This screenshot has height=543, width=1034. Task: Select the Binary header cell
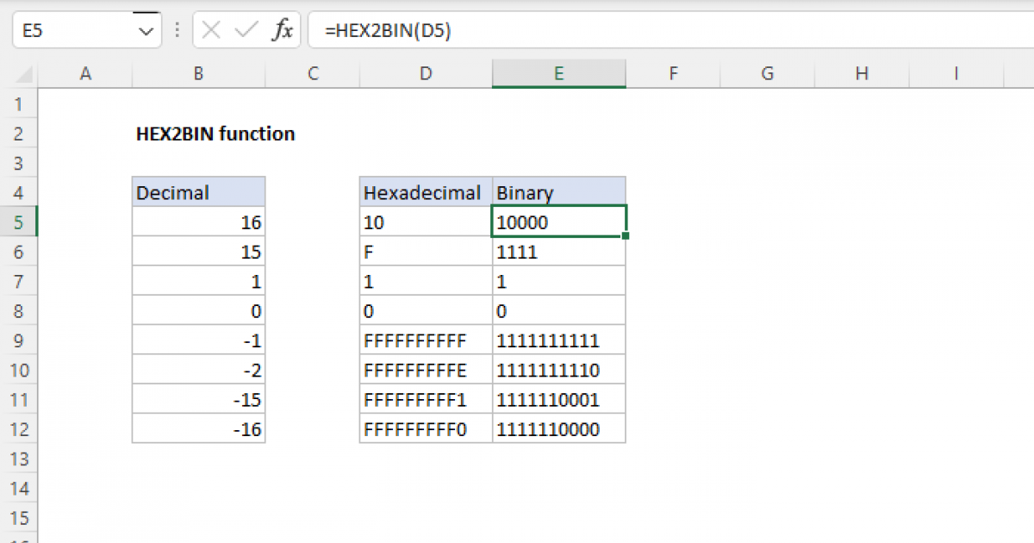point(558,193)
